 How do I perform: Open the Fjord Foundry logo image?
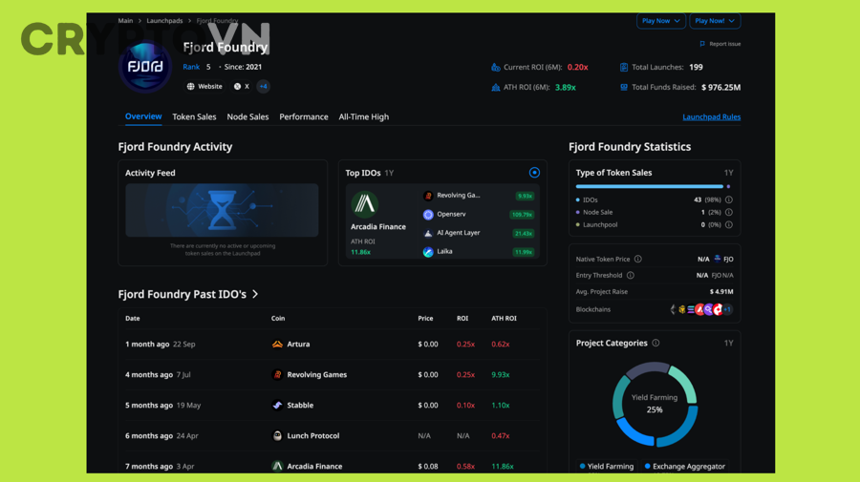[145, 66]
